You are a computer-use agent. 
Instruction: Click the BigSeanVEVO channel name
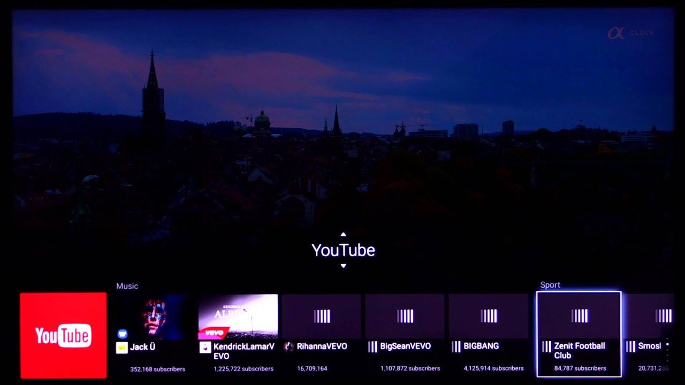[x=406, y=346]
